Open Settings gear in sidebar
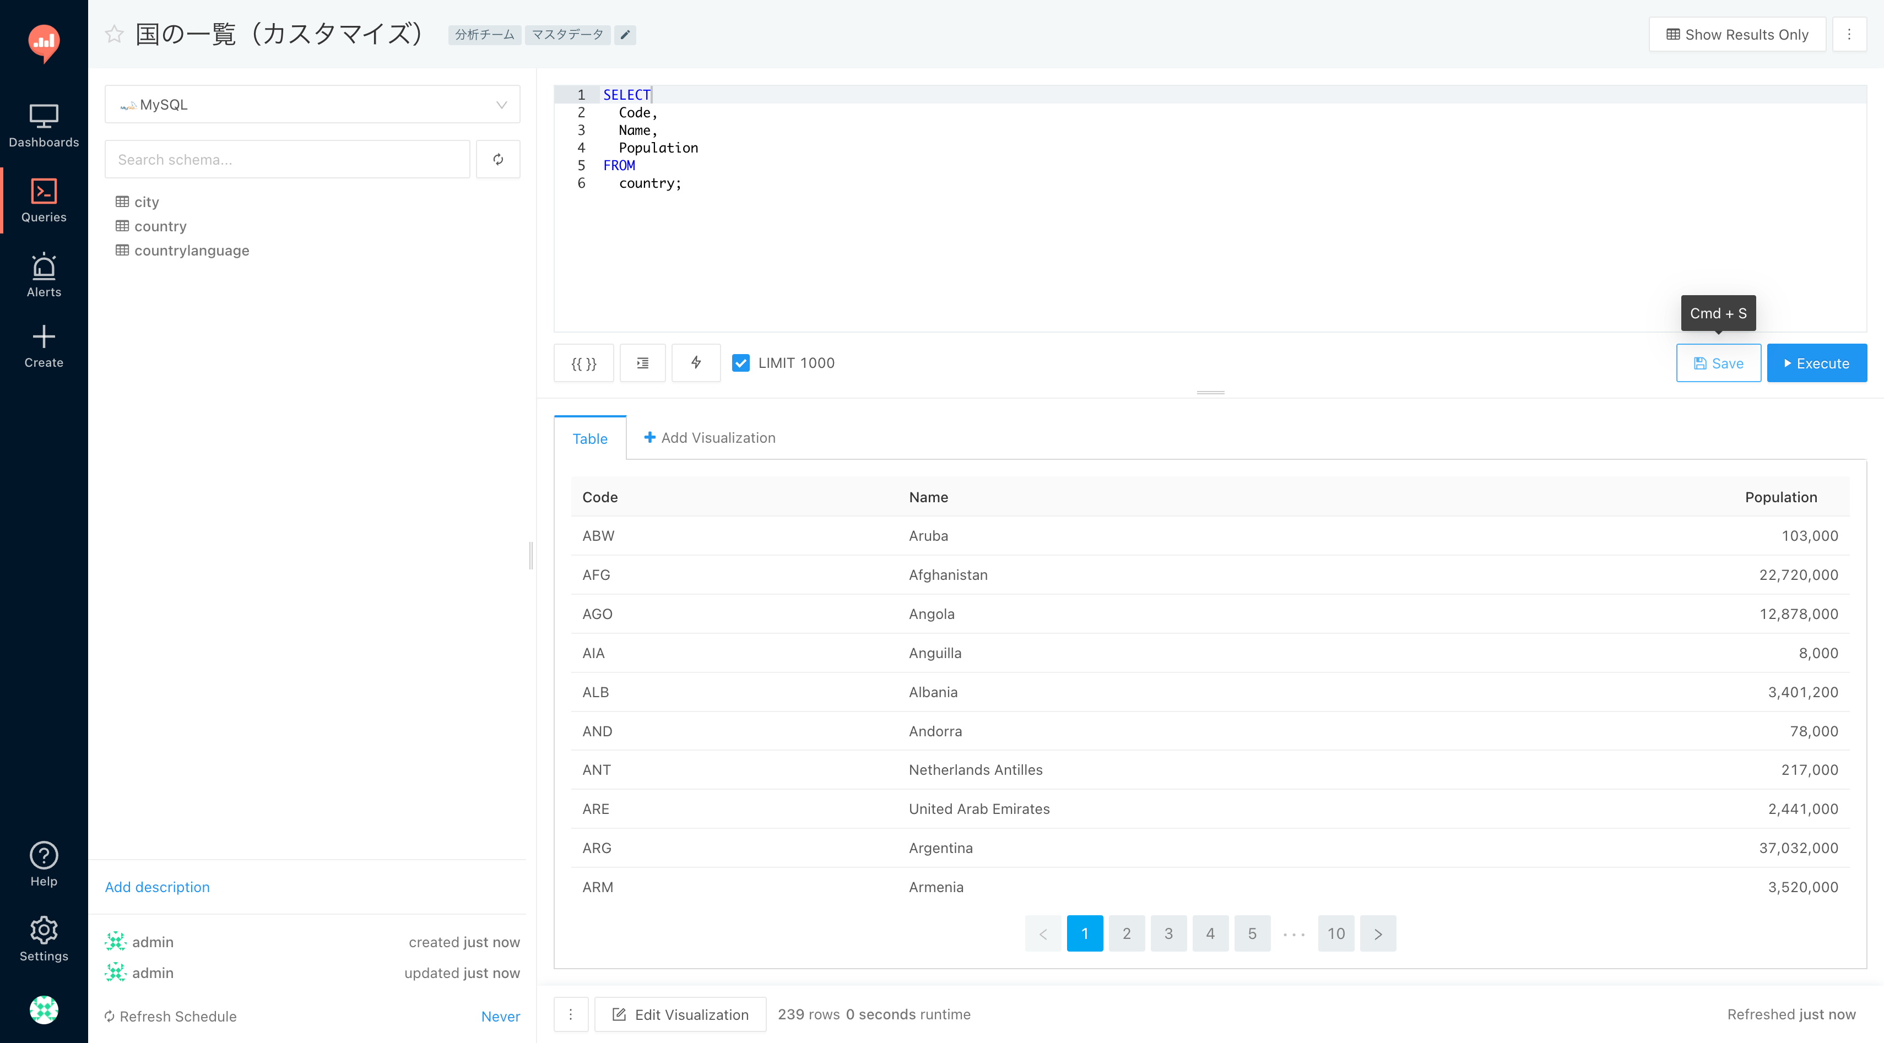The image size is (1884, 1043). point(44,939)
